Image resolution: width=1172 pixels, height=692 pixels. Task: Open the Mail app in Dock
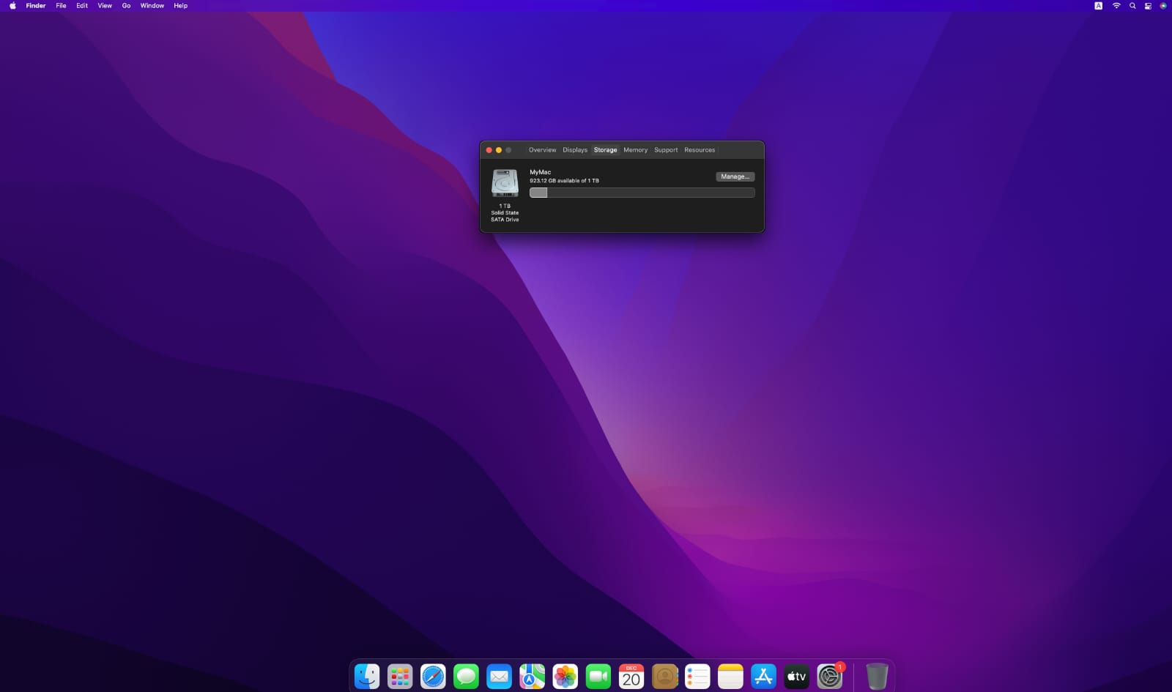(x=499, y=676)
